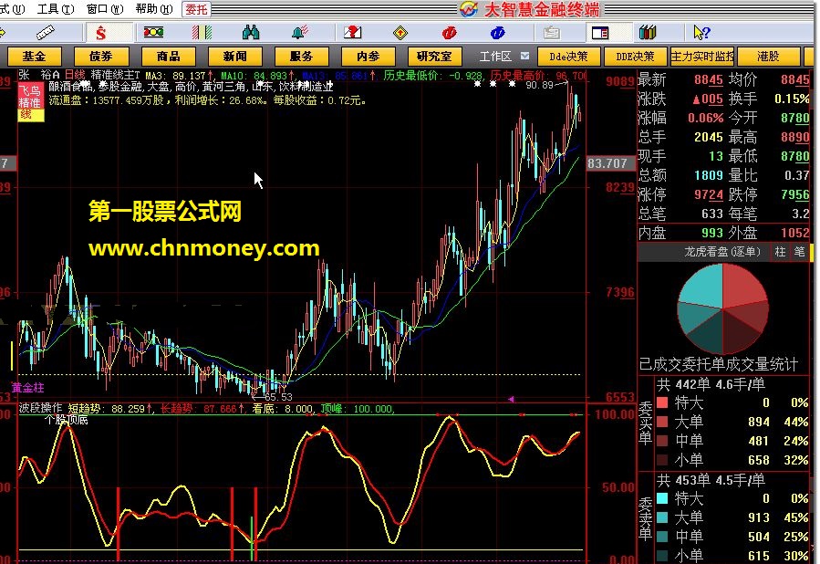This screenshot has height=564, width=820.
Task: Click the blue circular logo icon
Action: [497, 33]
